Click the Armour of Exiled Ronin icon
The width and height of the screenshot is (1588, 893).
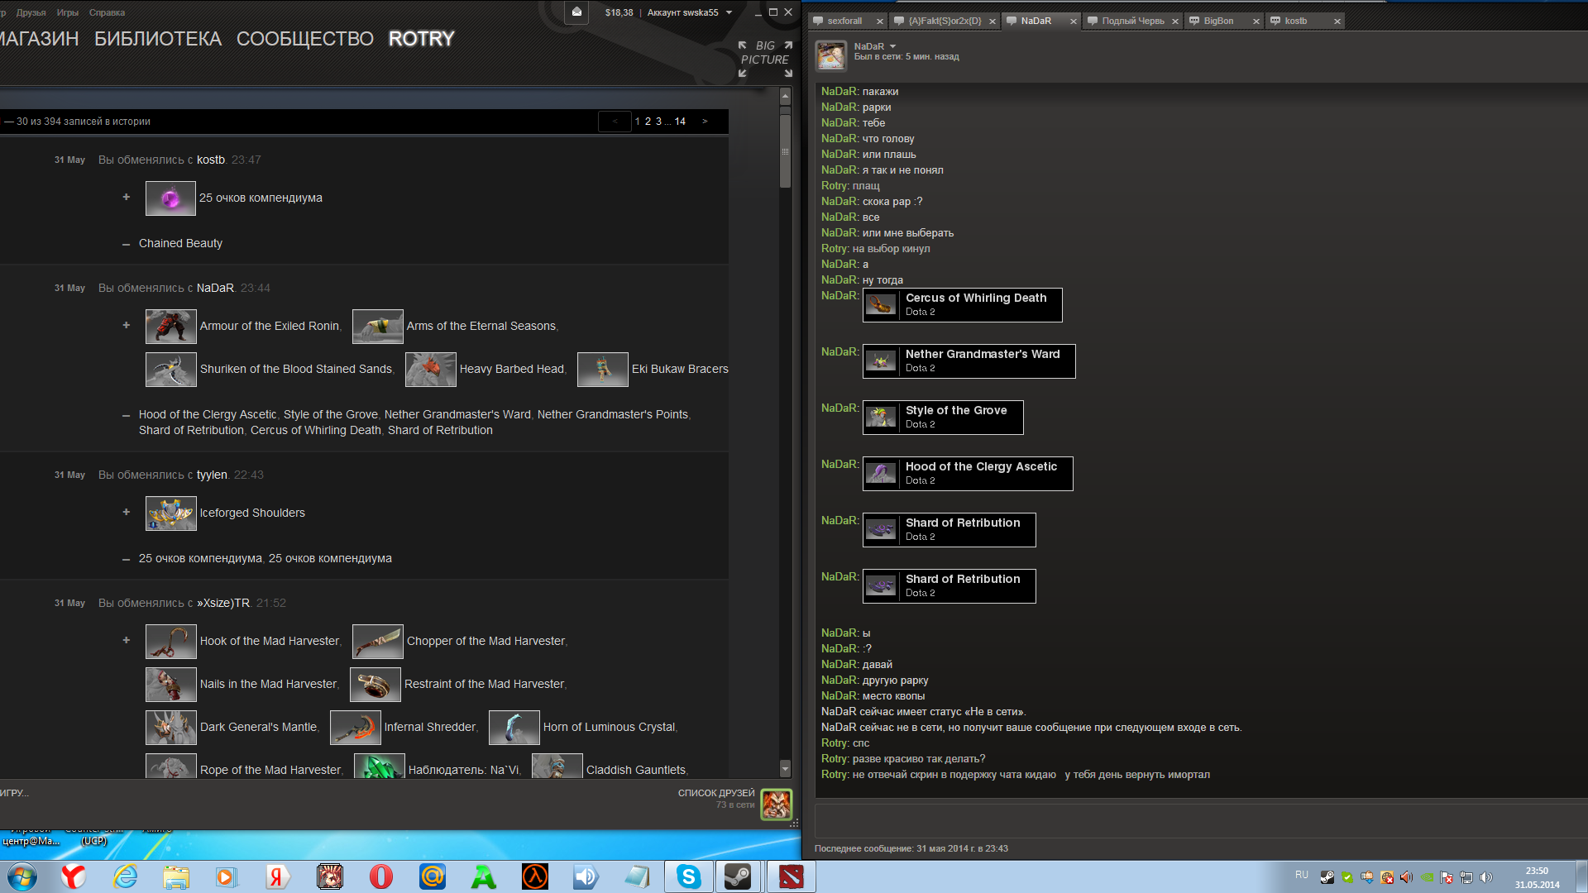click(170, 327)
